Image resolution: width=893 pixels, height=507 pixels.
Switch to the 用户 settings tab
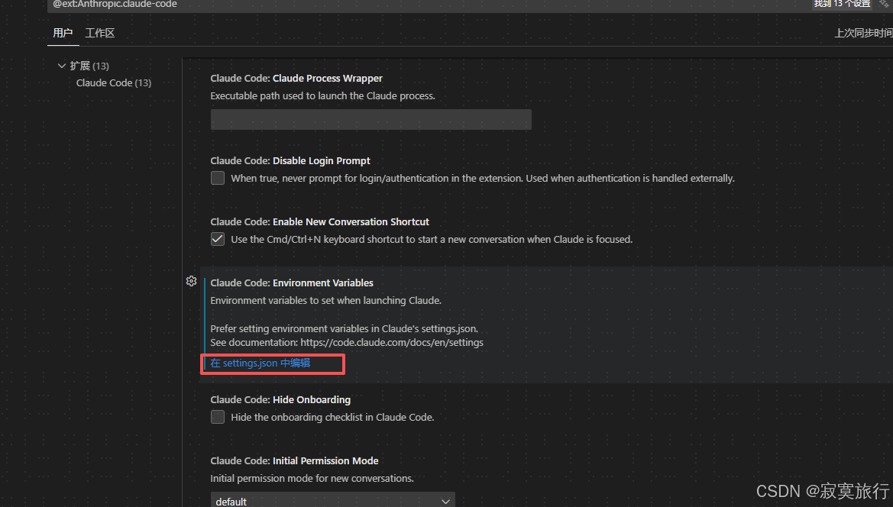[63, 33]
